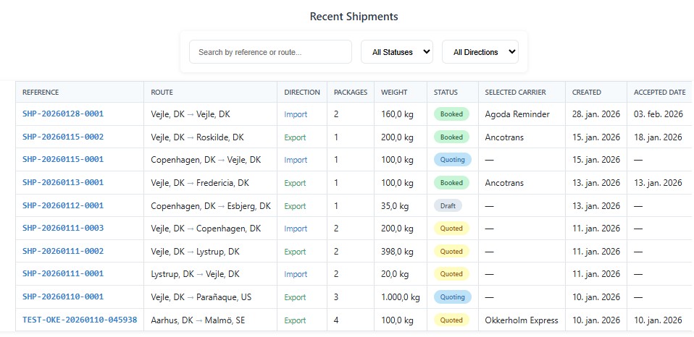694x337 pixels.
Task: Click route Copenhagen, DK → Vejle, DK
Action: tap(206, 159)
